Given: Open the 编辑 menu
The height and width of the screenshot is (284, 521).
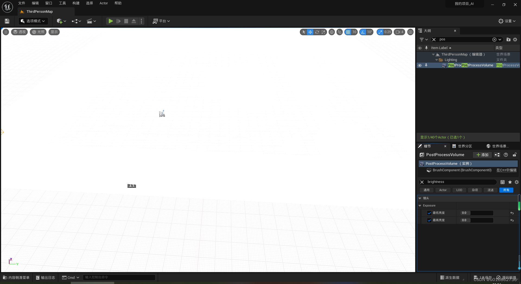Looking at the screenshot, I should [x=35, y=3].
